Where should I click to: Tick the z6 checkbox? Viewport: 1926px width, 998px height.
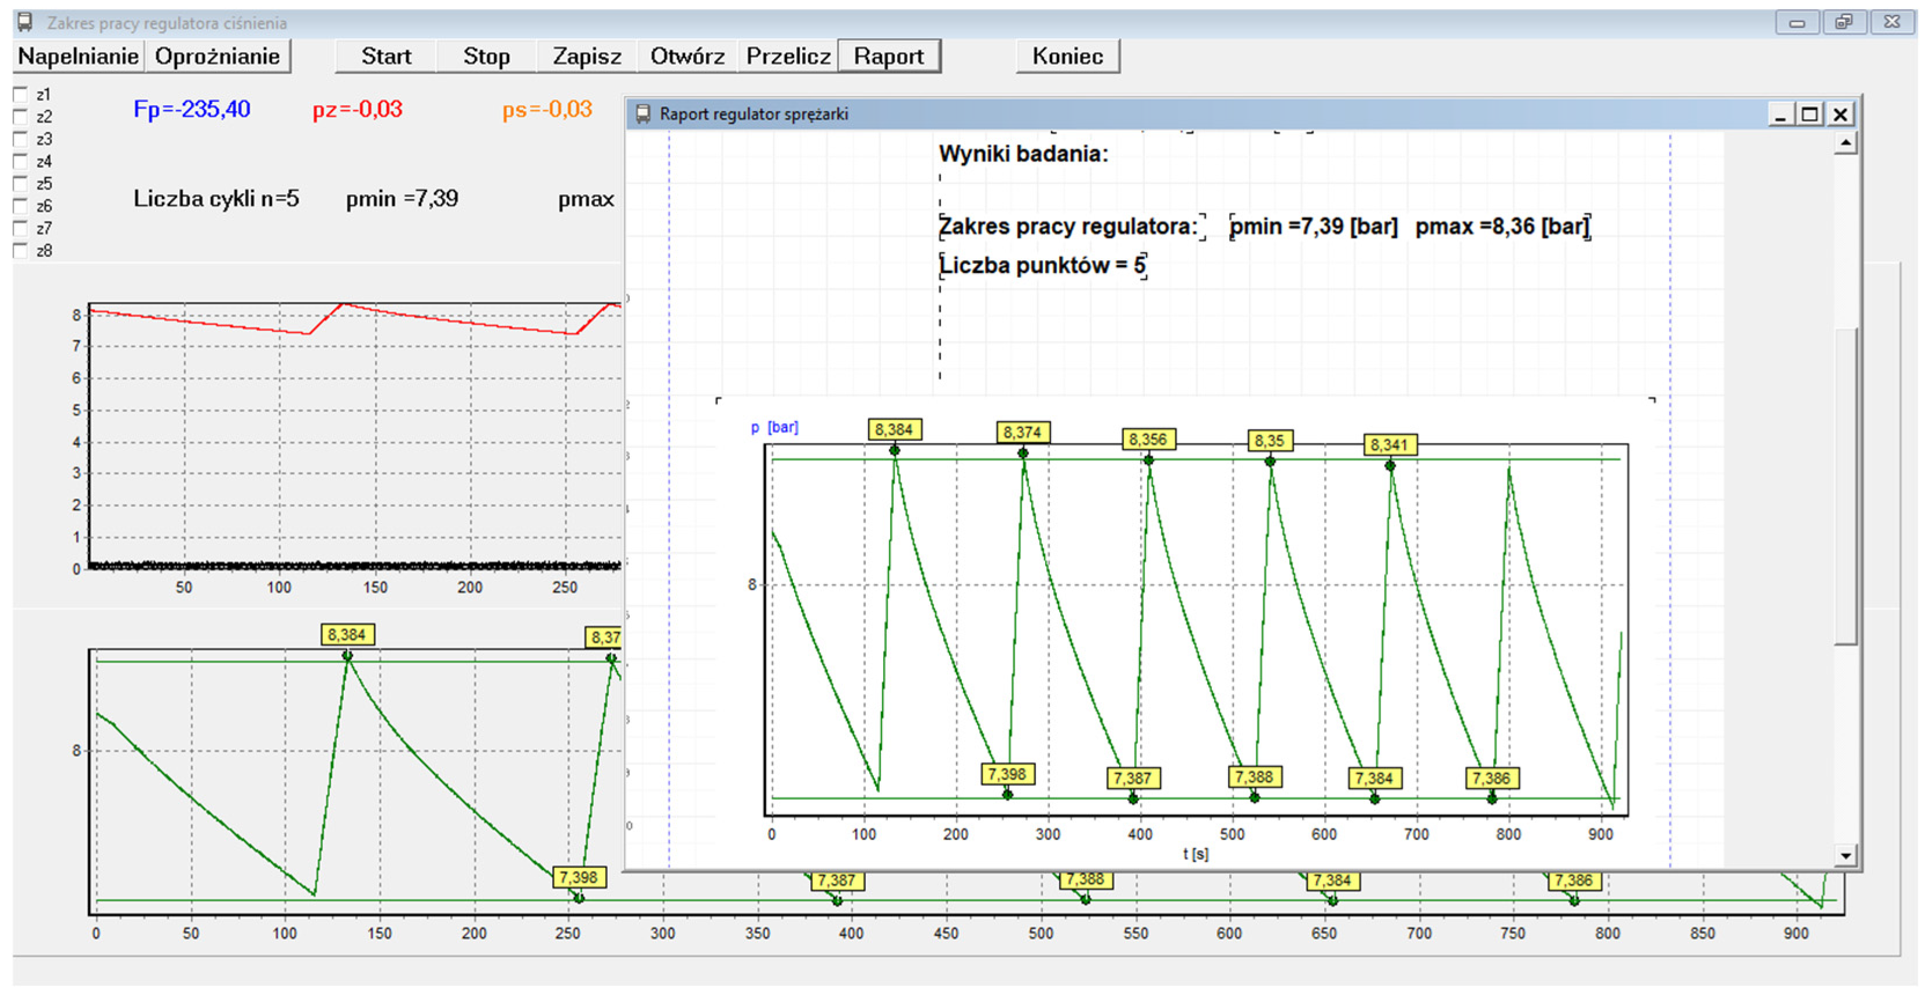point(21,206)
